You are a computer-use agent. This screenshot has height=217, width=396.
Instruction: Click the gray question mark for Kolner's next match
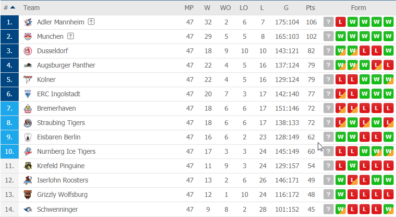point(328,80)
